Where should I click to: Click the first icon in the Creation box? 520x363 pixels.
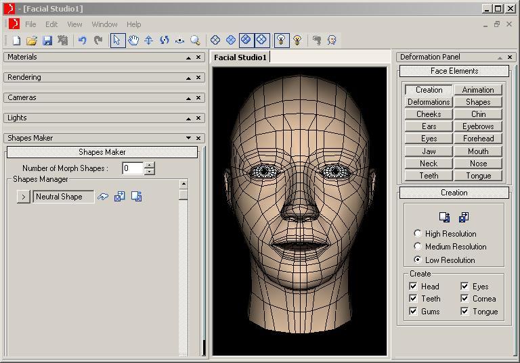(444, 217)
